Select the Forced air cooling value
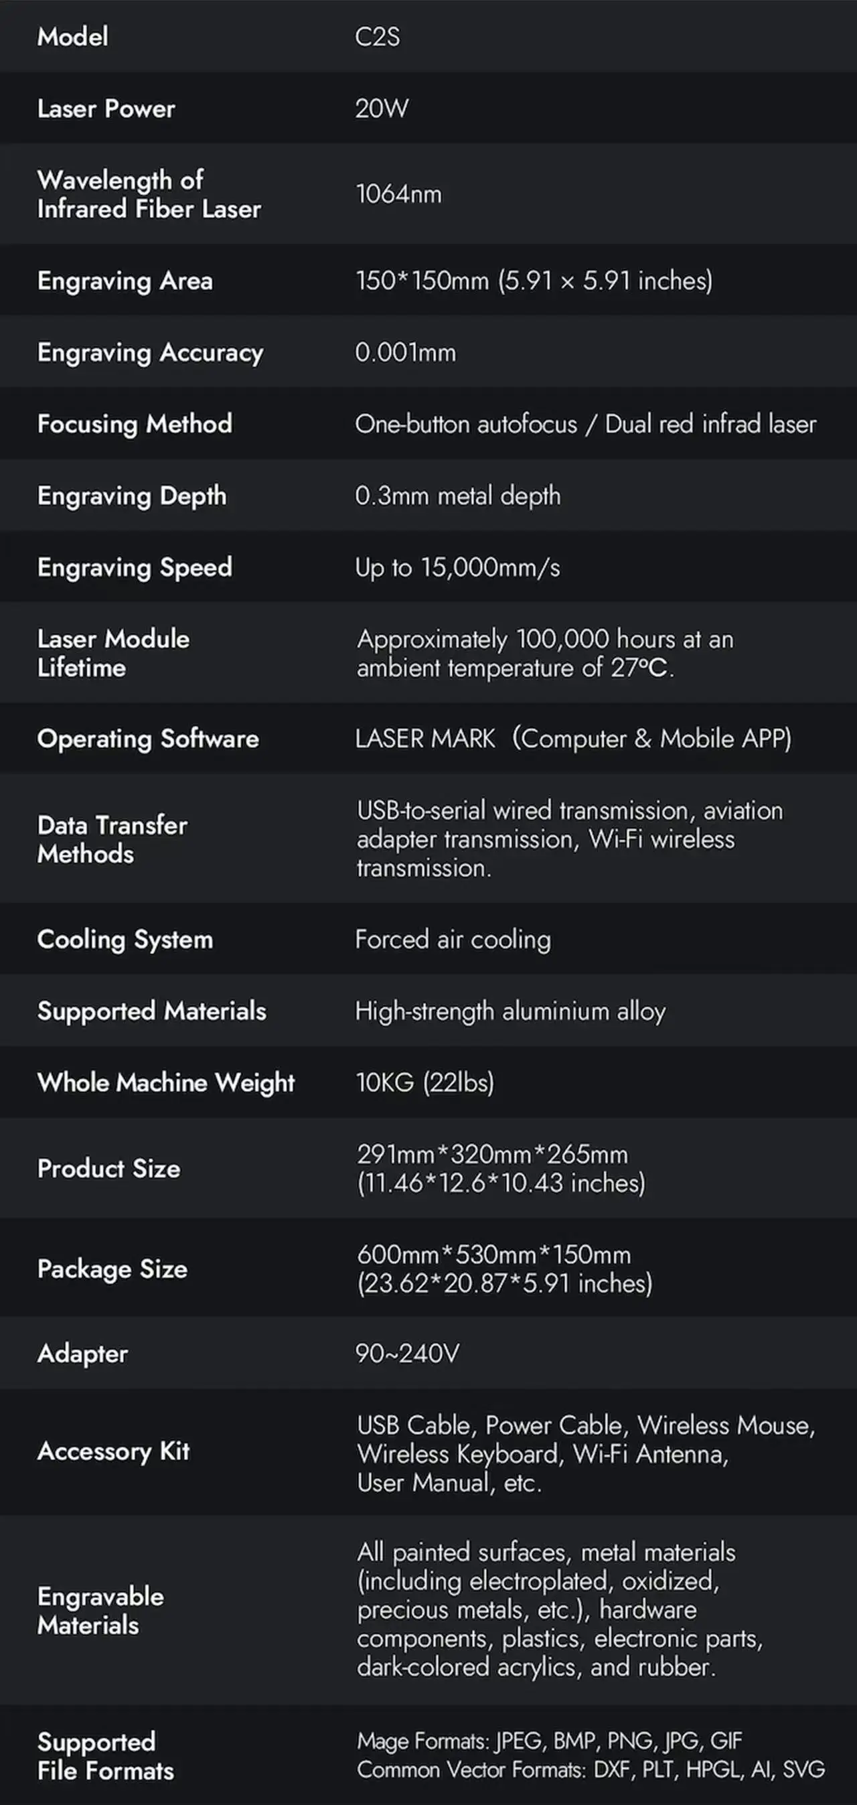 click(453, 939)
